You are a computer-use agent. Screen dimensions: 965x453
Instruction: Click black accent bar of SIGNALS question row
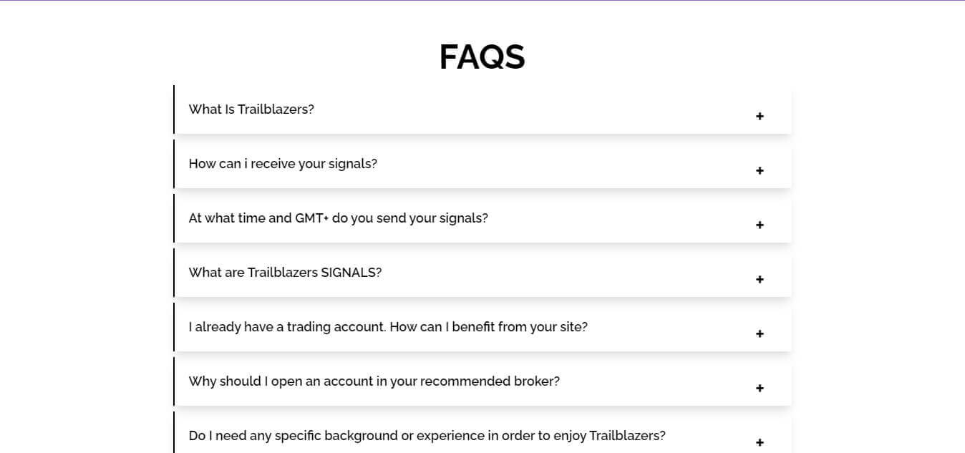click(174, 273)
